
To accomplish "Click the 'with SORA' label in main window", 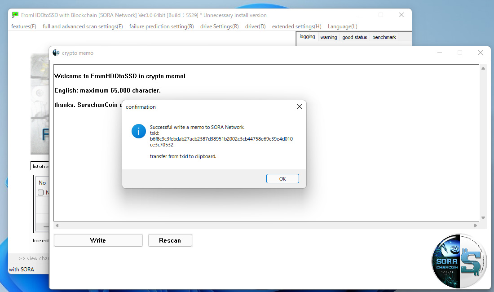I will (22, 270).
